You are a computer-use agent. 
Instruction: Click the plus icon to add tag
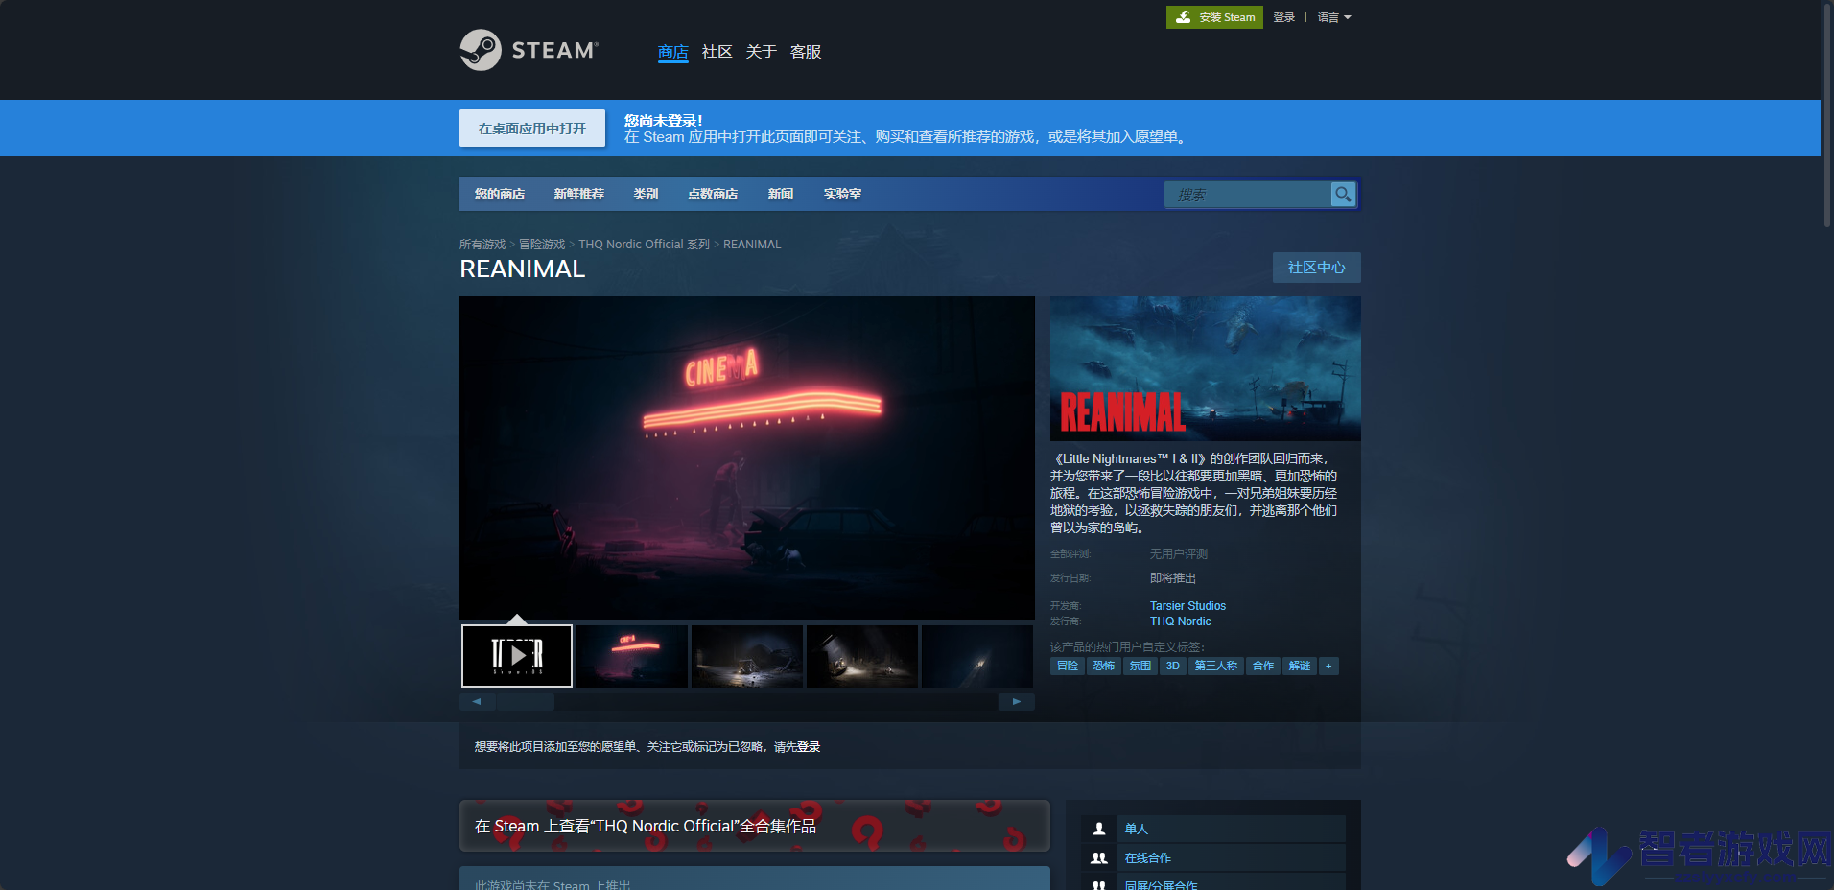coord(1328,666)
